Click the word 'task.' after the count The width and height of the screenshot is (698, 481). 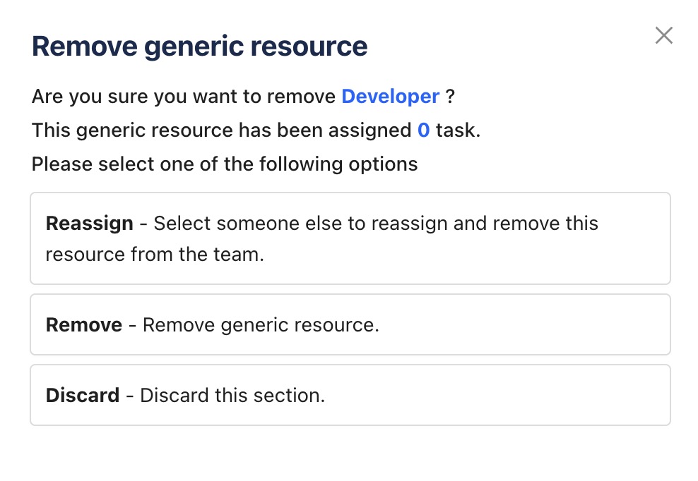(458, 130)
